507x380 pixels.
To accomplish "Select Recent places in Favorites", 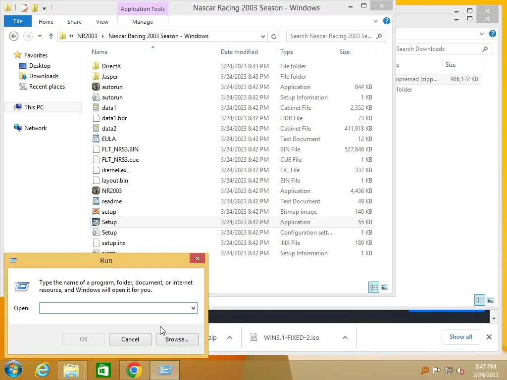I will pos(47,86).
